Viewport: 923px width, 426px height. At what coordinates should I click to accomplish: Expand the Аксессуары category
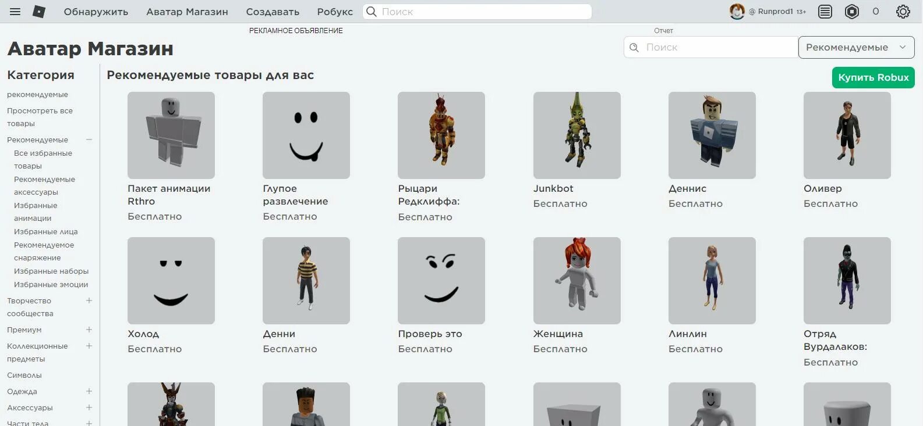(x=89, y=407)
